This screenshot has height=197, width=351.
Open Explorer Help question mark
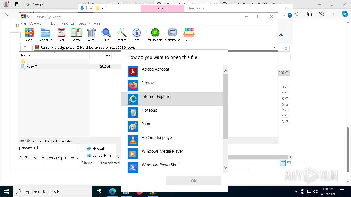coord(290,15)
